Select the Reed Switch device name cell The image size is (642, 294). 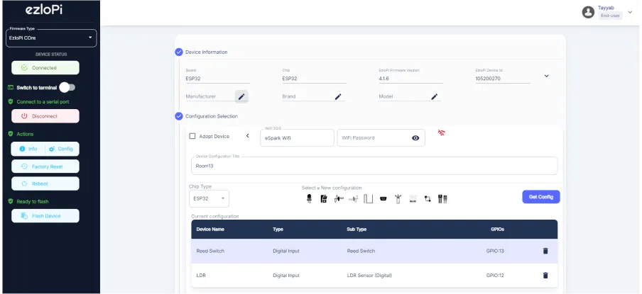click(x=210, y=251)
